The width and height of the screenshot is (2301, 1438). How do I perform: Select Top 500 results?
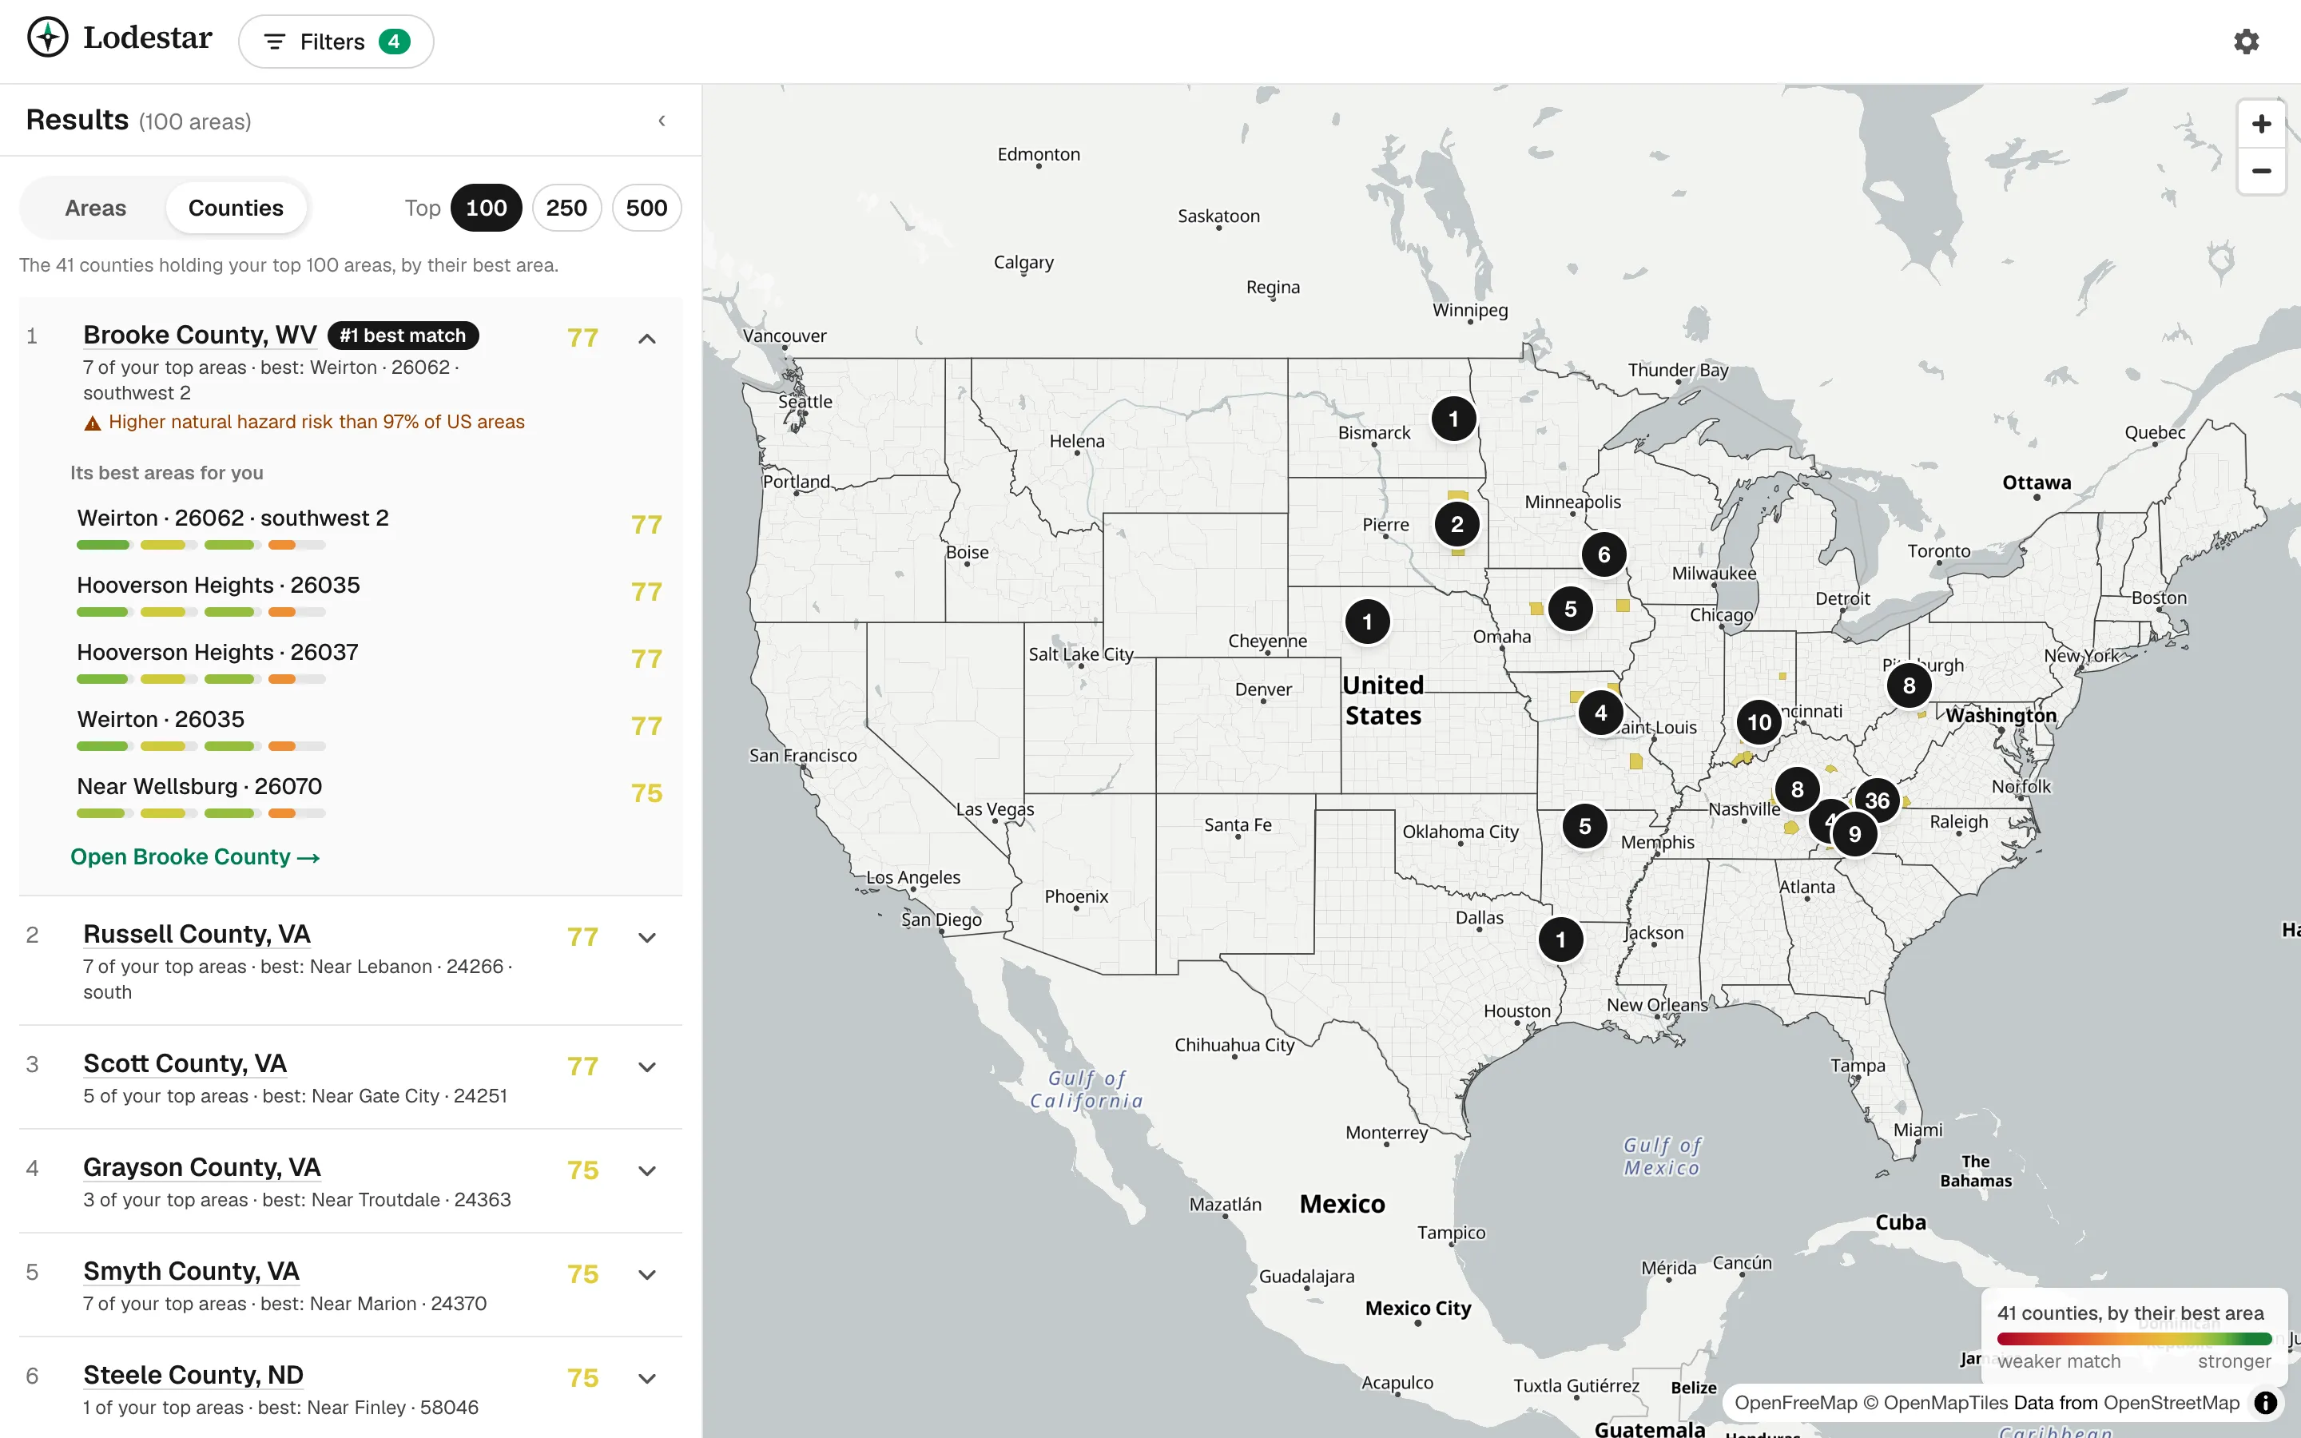coord(646,208)
